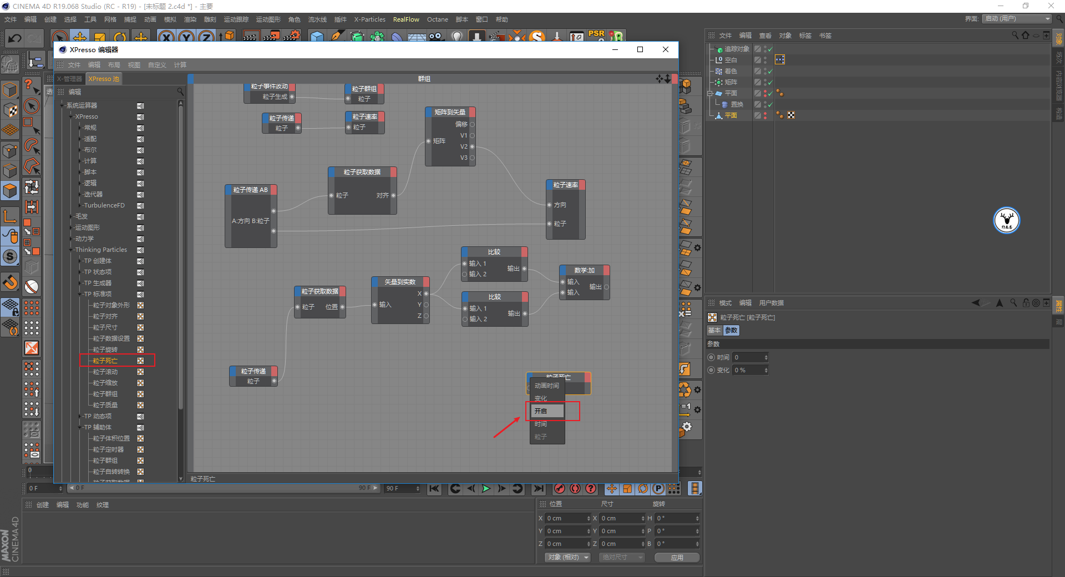Choose 动画时间 in the node port menu

547,386
